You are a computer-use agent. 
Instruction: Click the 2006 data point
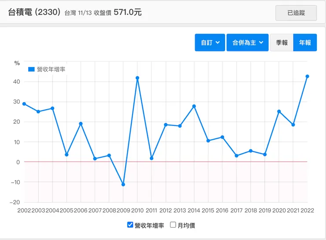click(x=81, y=124)
